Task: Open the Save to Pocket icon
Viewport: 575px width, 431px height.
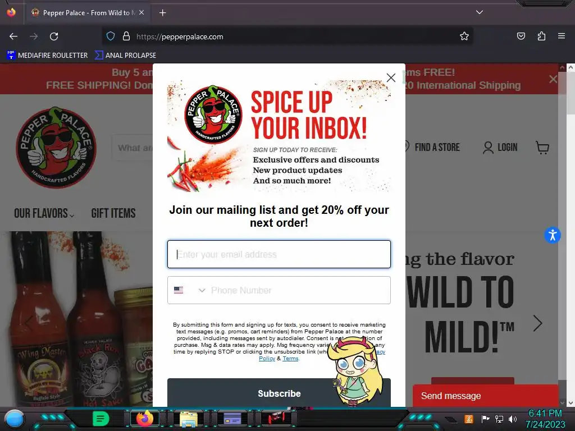Action: [x=521, y=36]
